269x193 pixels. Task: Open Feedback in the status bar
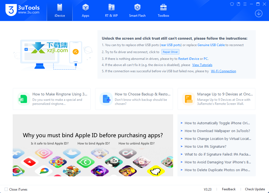coord(228,189)
